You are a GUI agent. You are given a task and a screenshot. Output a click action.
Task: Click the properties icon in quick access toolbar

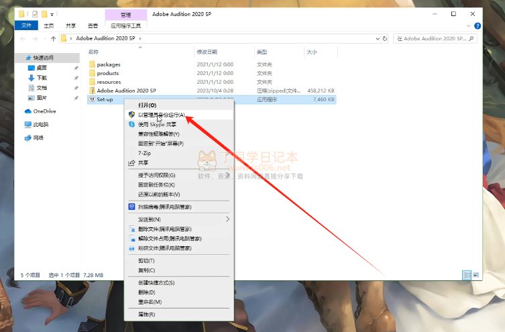click(35, 14)
